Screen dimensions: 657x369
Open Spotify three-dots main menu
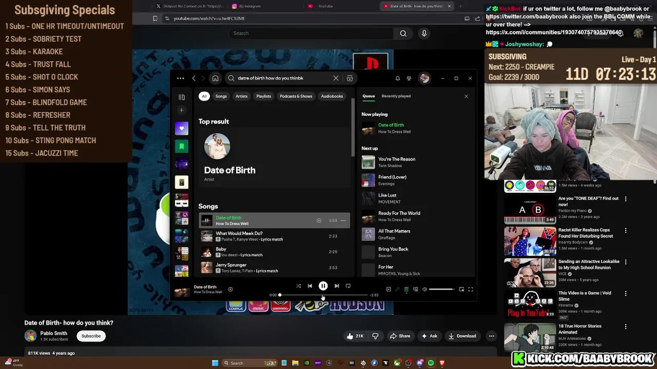180,78
